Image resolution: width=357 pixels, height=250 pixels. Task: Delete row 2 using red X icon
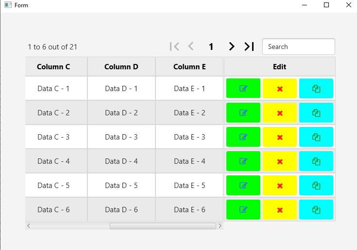pos(280,113)
